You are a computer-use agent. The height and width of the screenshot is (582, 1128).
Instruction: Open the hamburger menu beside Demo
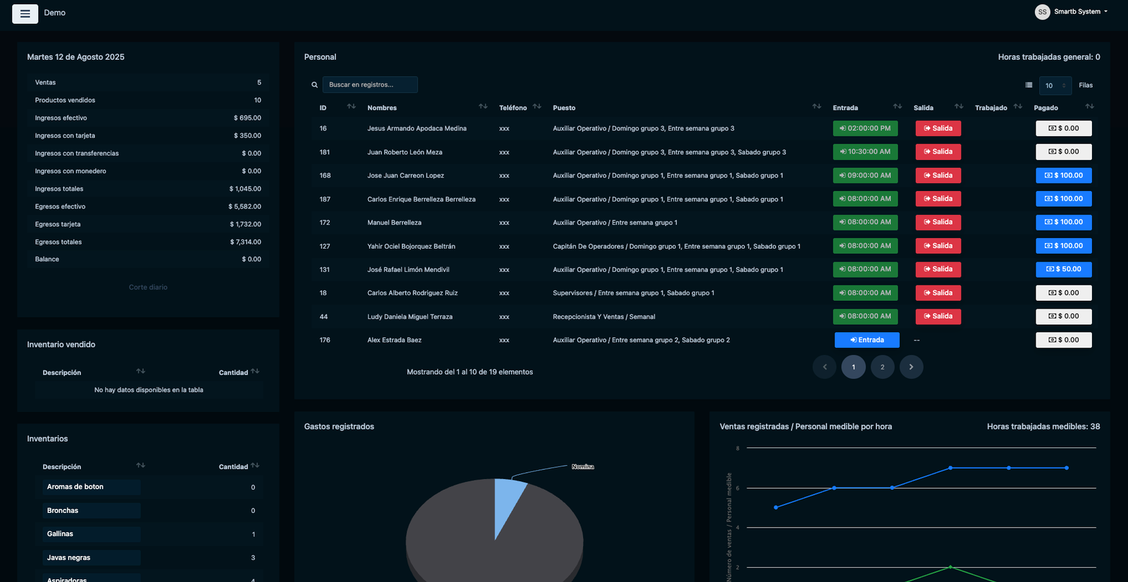25,13
